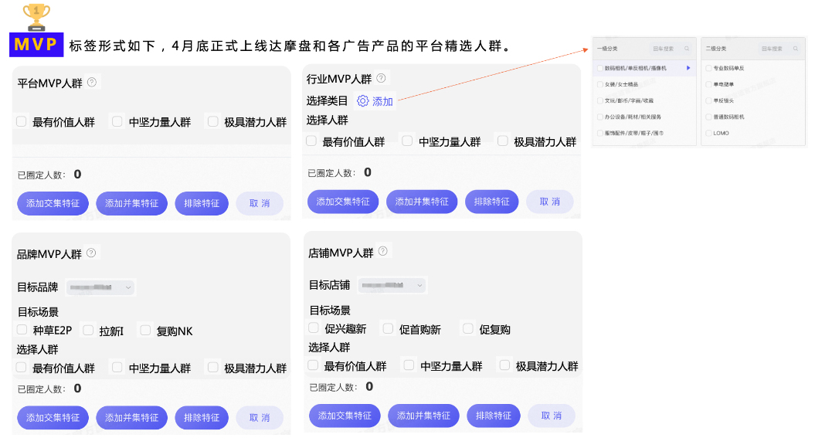815x448 pixels.
Task: Click 排除特征 in 平台MVP人群 panel
Action: tap(201, 203)
